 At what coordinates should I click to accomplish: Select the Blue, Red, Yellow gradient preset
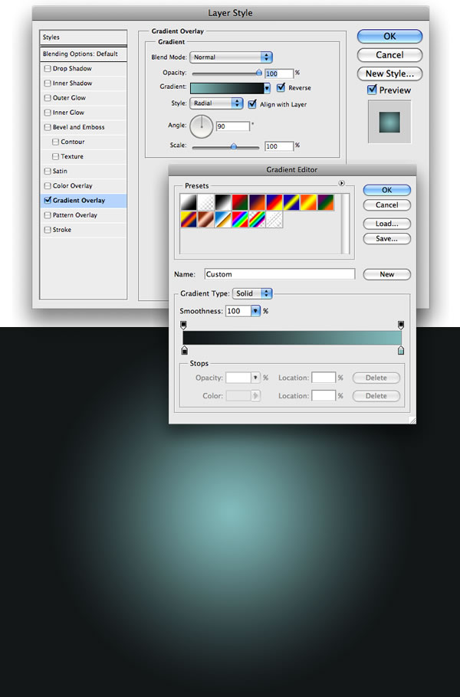coord(274,202)
